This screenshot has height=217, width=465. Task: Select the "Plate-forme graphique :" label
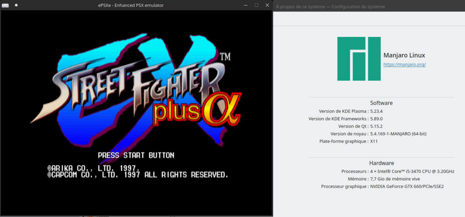tap(344, 141)
